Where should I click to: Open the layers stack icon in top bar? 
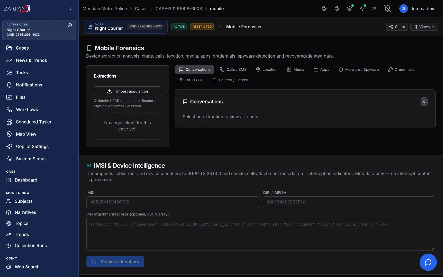(x=350, y=9)
